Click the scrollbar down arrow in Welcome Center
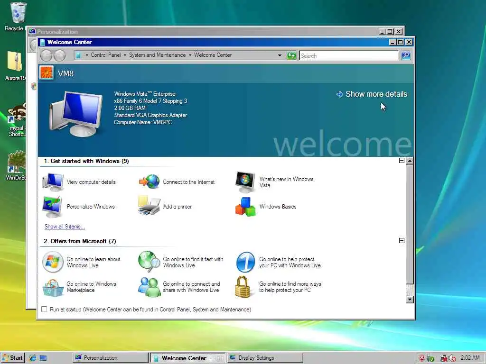This screenshot has width=486, height=364. [x=410, y=300]
